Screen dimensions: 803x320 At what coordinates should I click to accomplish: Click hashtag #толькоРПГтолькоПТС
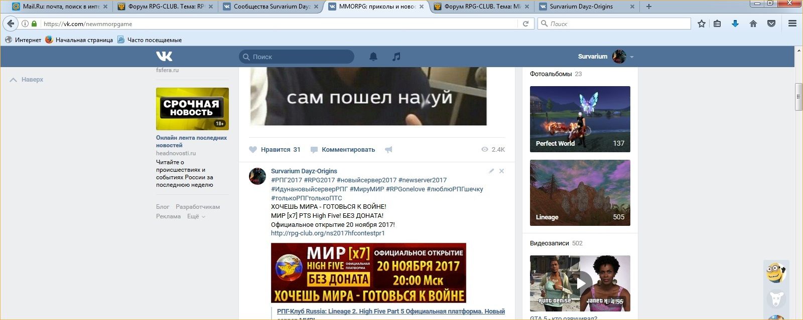click(307, 198)
